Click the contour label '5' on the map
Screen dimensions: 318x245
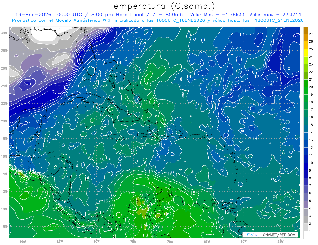(x=47, y=72)
